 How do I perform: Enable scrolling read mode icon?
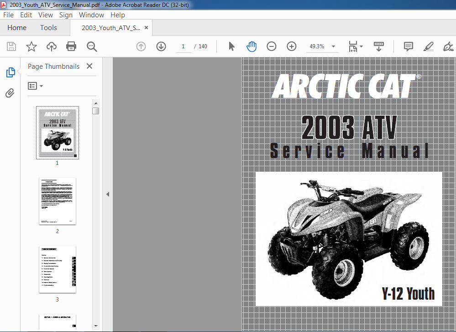coord(379,46)
